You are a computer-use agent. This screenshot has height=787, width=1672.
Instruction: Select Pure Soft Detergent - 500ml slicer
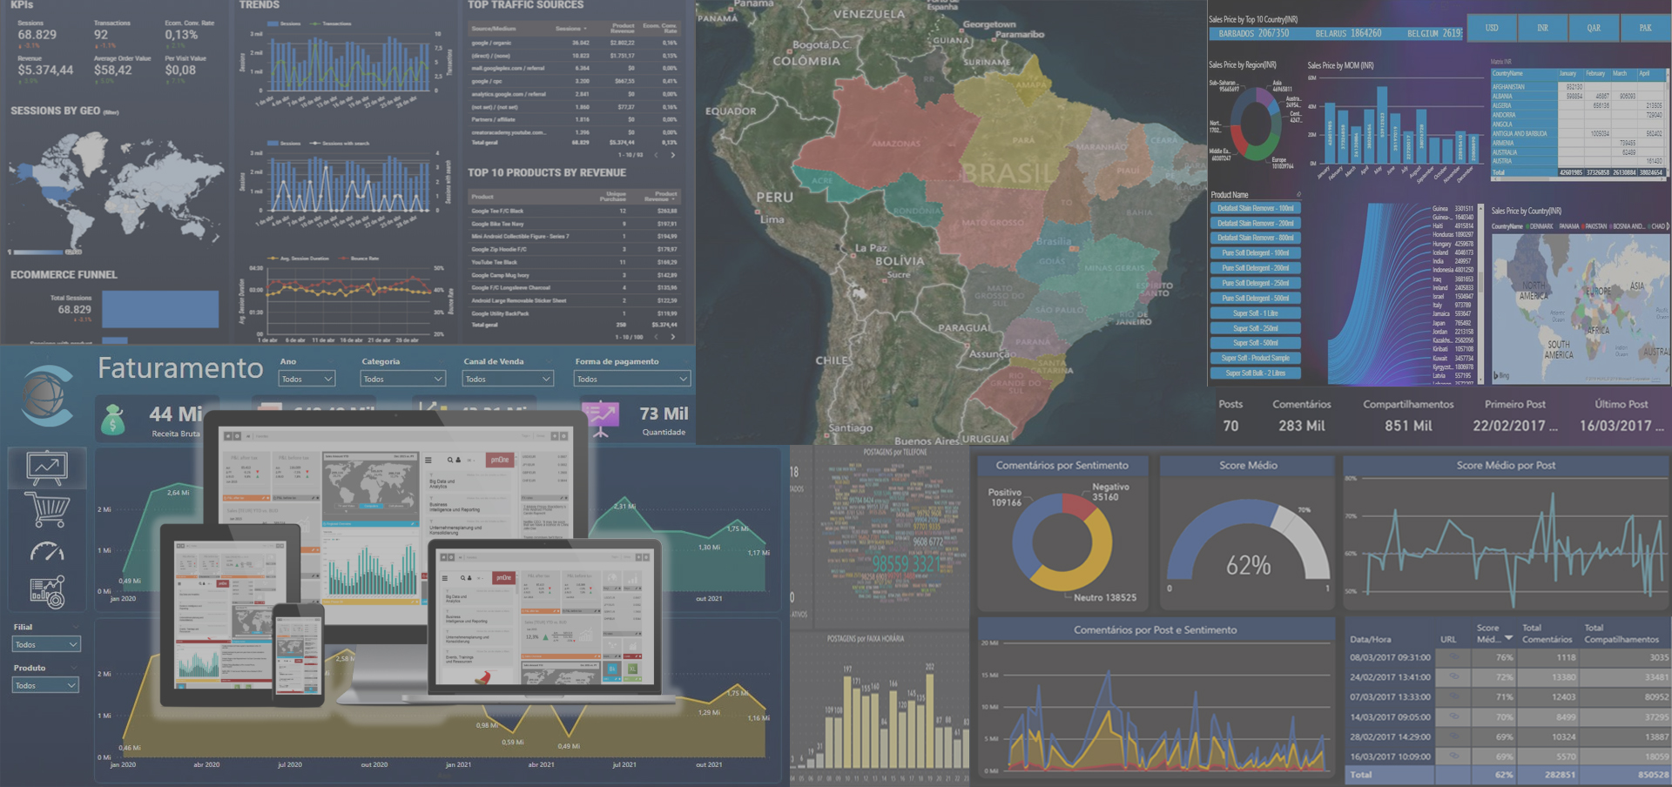click(1255, 298)
